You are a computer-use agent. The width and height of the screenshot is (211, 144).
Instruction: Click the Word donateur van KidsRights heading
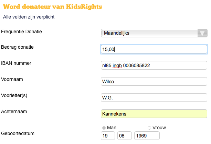(x=52, y=7)
